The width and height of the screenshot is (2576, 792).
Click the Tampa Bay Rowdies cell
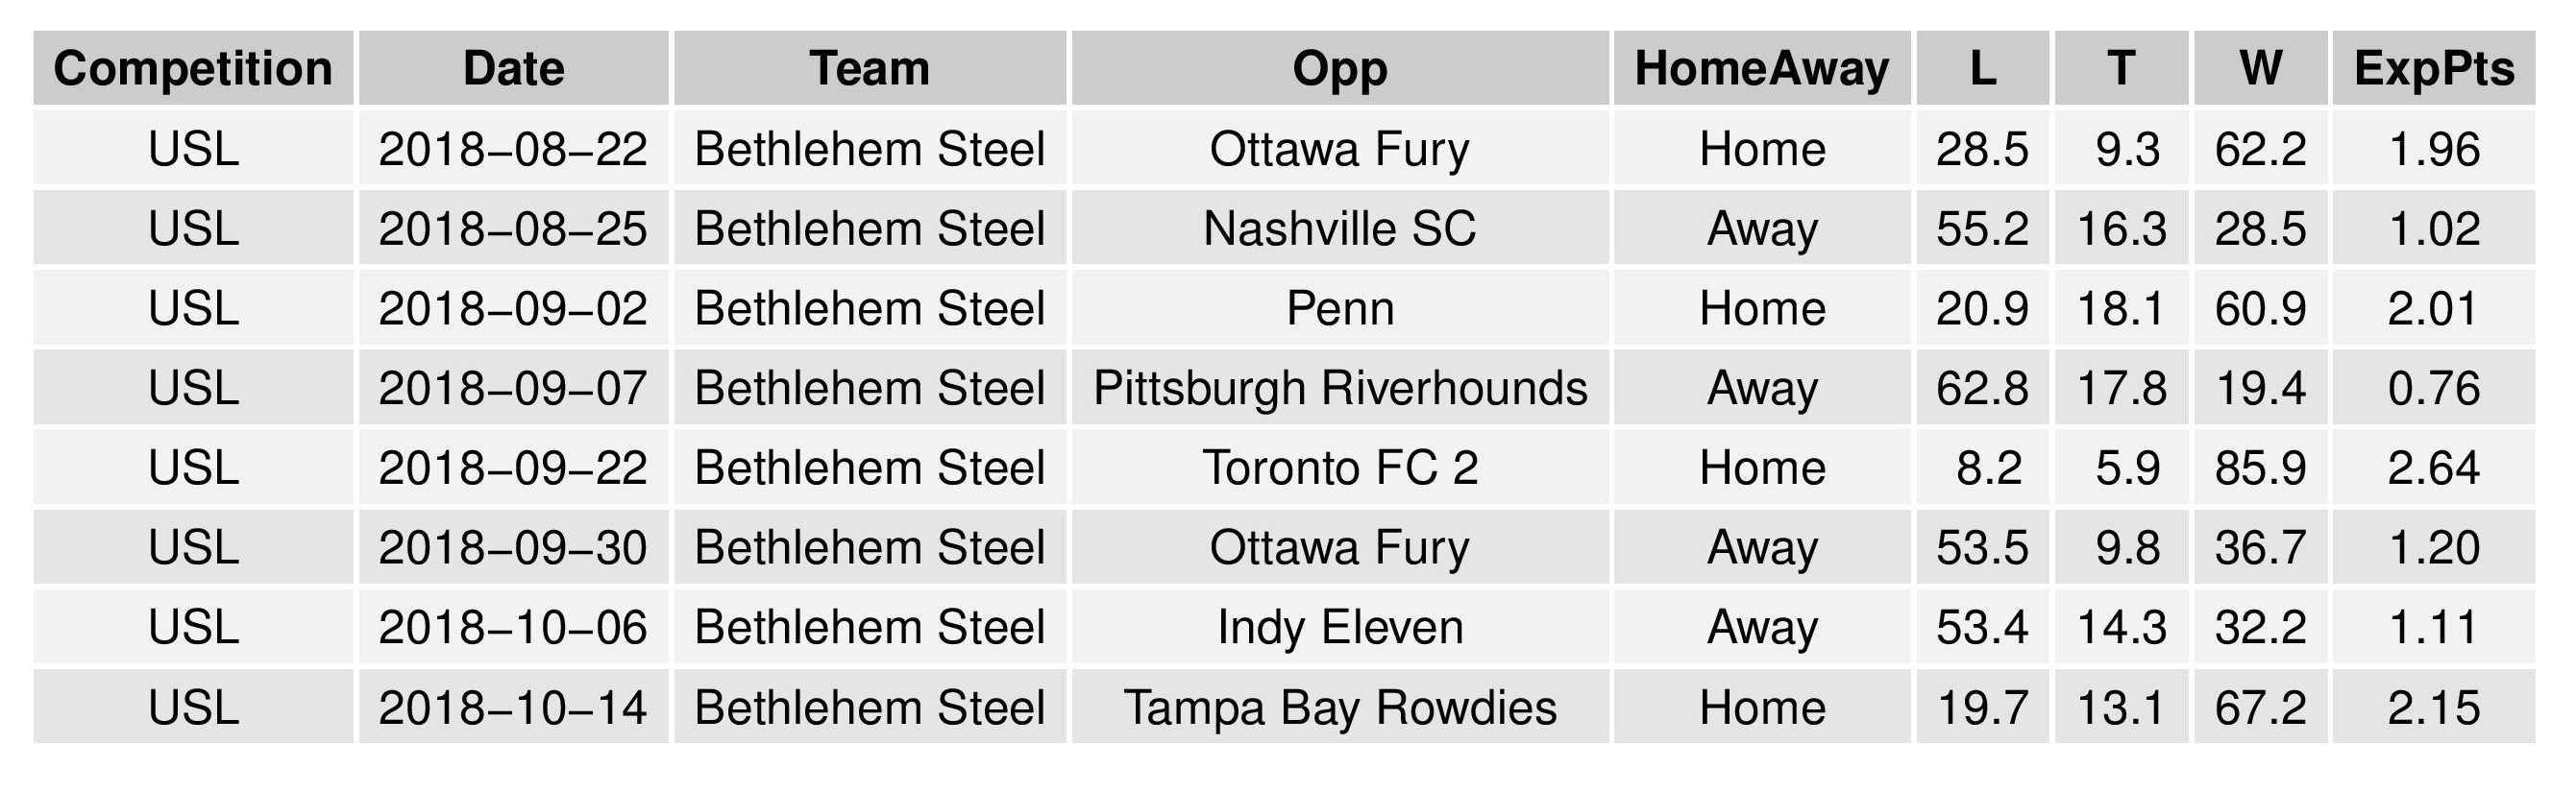tap(1339, 708)
